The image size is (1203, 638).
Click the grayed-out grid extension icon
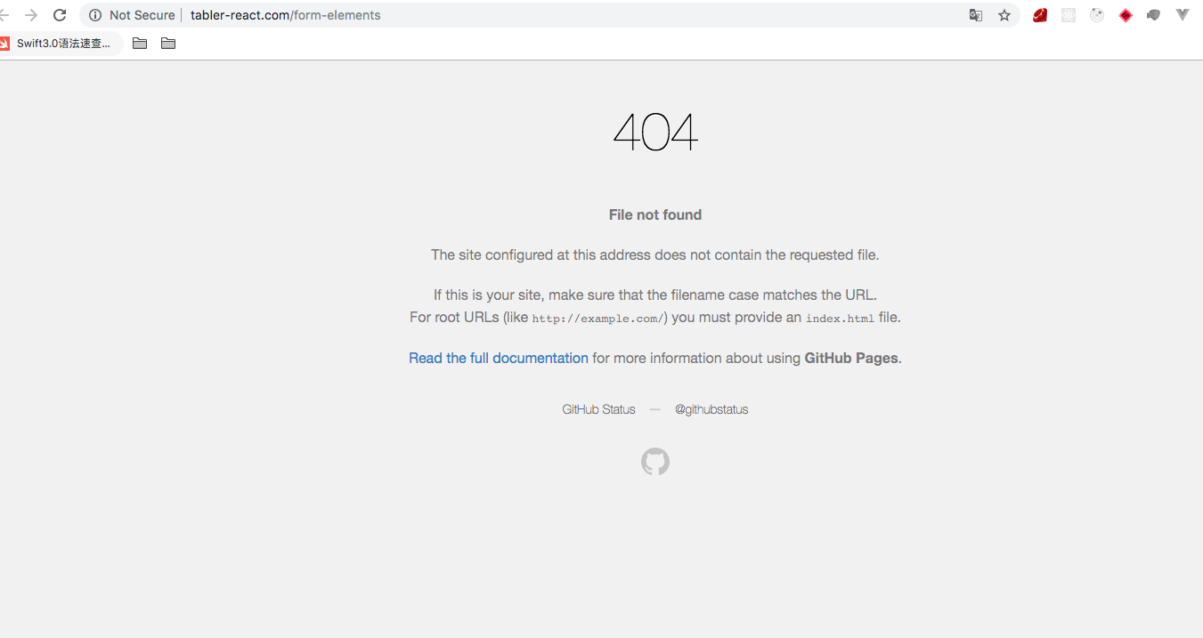(x=1068, y=14)
